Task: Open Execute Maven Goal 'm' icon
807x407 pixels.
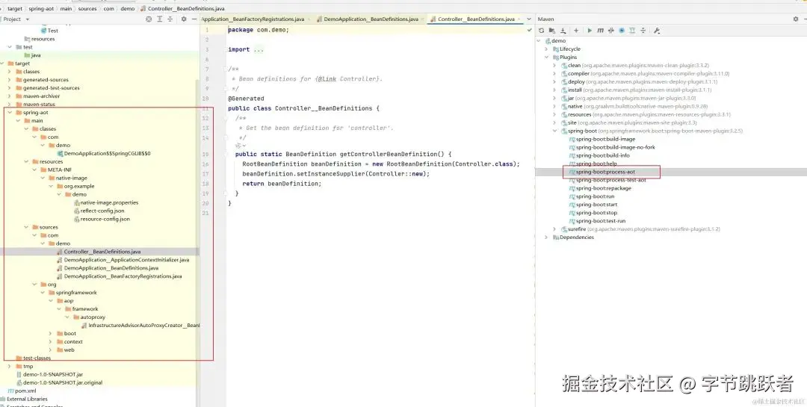Action: [x=600, y=31]
